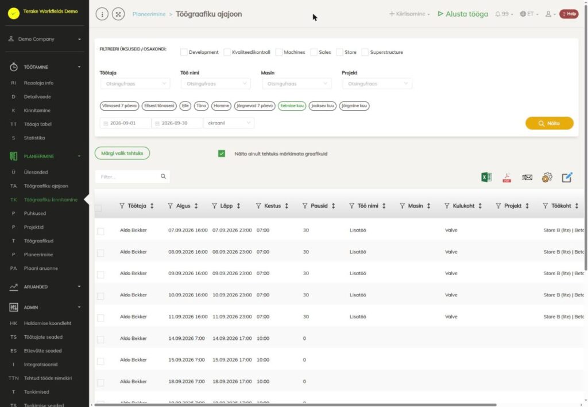Open Tööaja tabel in the sidebar
588x407 pixels.
tap(37, 124)
